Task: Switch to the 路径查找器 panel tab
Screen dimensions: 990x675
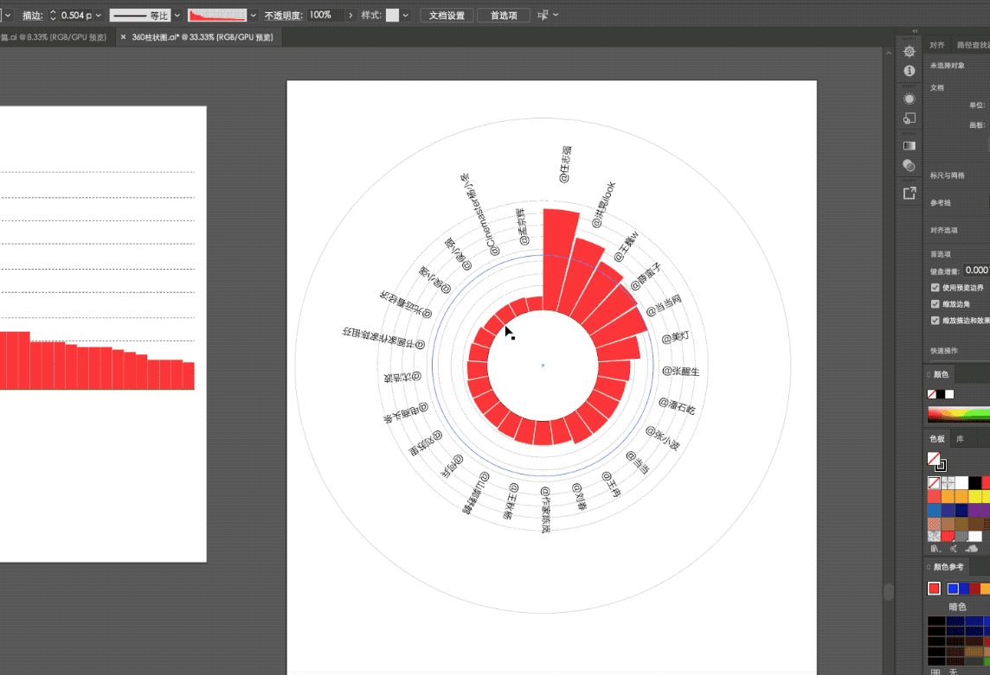Action: (973, 46)
